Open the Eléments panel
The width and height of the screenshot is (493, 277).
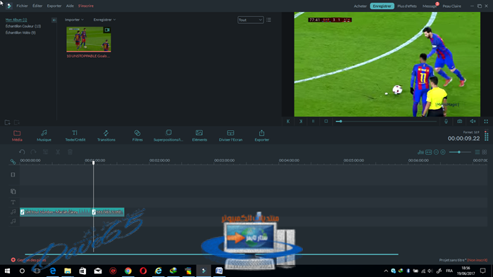(199, 136)
